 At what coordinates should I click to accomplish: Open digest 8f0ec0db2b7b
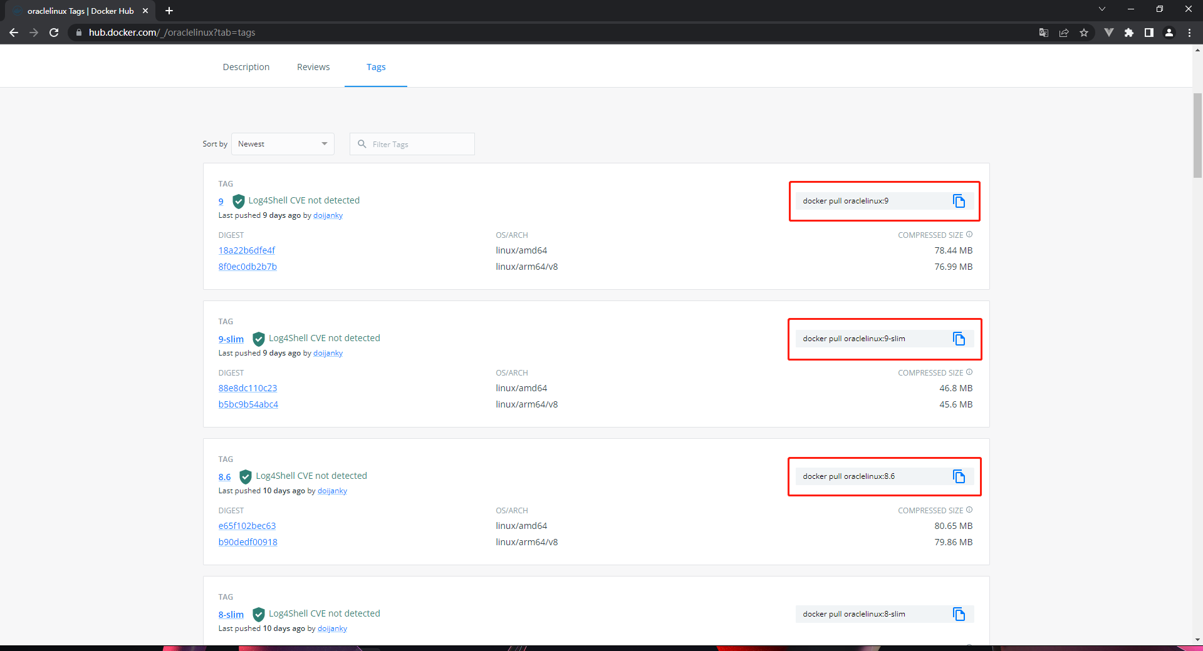(x=247, y=267)
